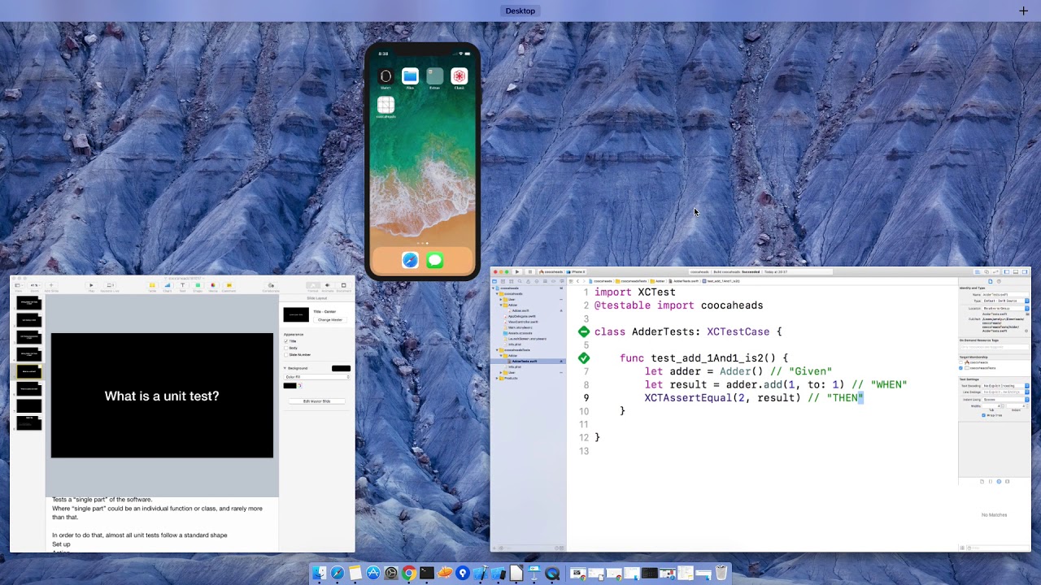Open Google Chrome from the Dock
The image size is (1041, 585).
pyautogui.click(x=409, y=574)
